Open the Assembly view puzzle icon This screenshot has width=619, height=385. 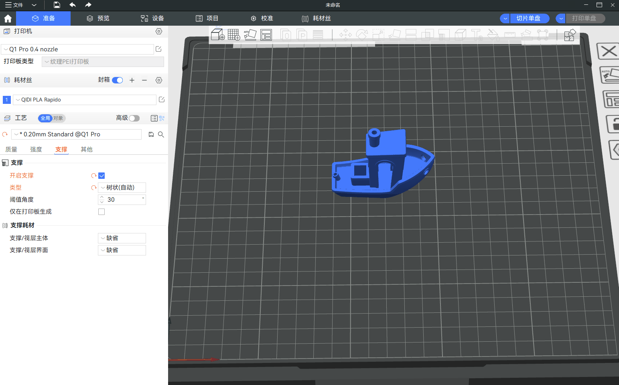(570, 35)
